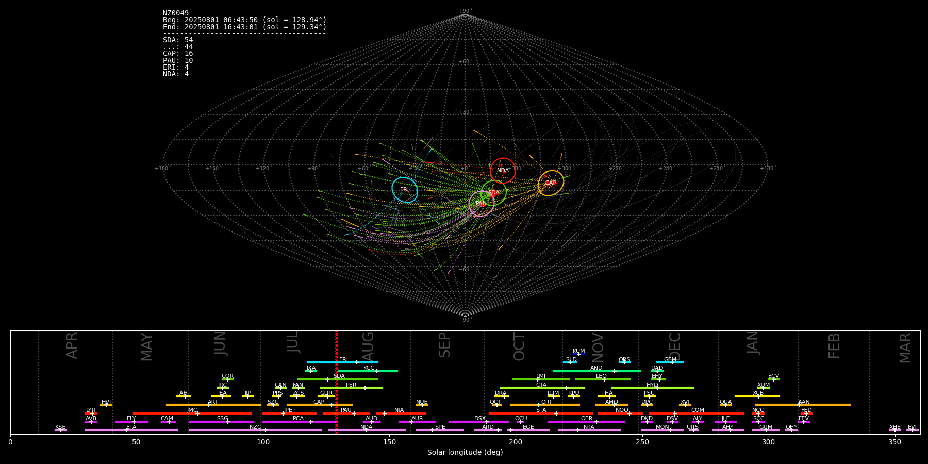
Task: Click the KUM shower label in timeline
Action: [579, 351]
